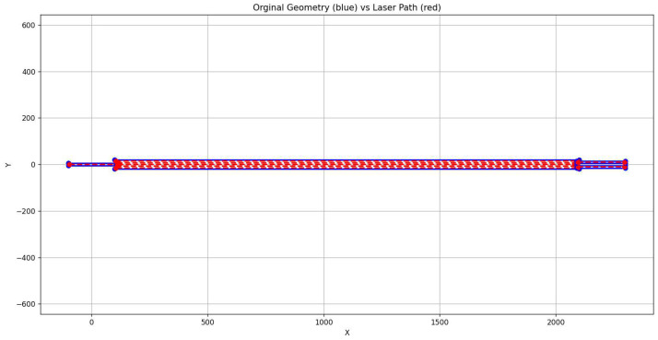Screen dimensions: 658x340
Task: Click the plot title 'Orginal Geometry (blue) vs Laser Path (red)'
Action: 347,7
